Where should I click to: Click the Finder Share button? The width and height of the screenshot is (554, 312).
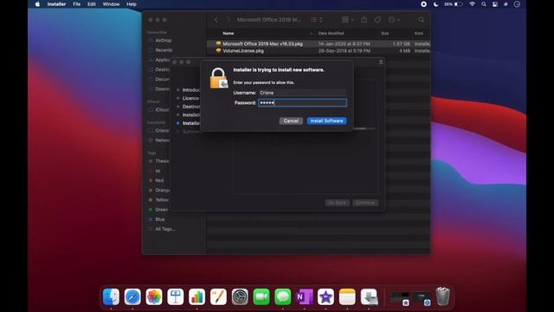pos(364,20)
